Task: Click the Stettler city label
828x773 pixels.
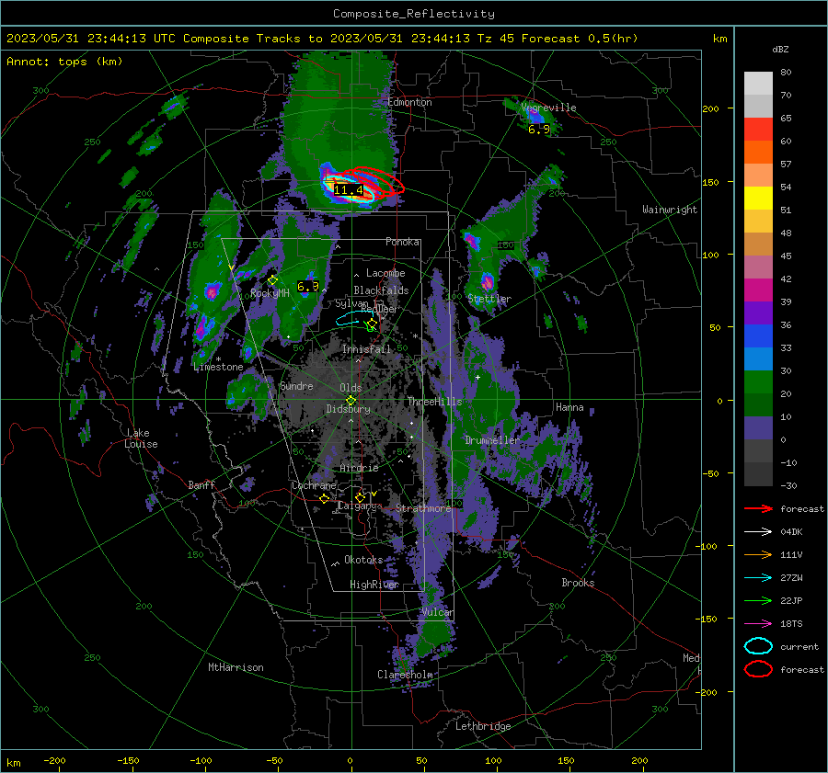Action: 489,299
